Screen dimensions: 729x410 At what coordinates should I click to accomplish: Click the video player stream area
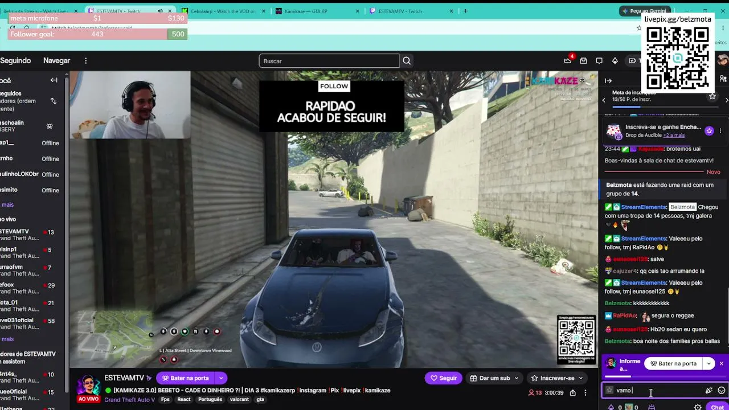tap(334, 219)
